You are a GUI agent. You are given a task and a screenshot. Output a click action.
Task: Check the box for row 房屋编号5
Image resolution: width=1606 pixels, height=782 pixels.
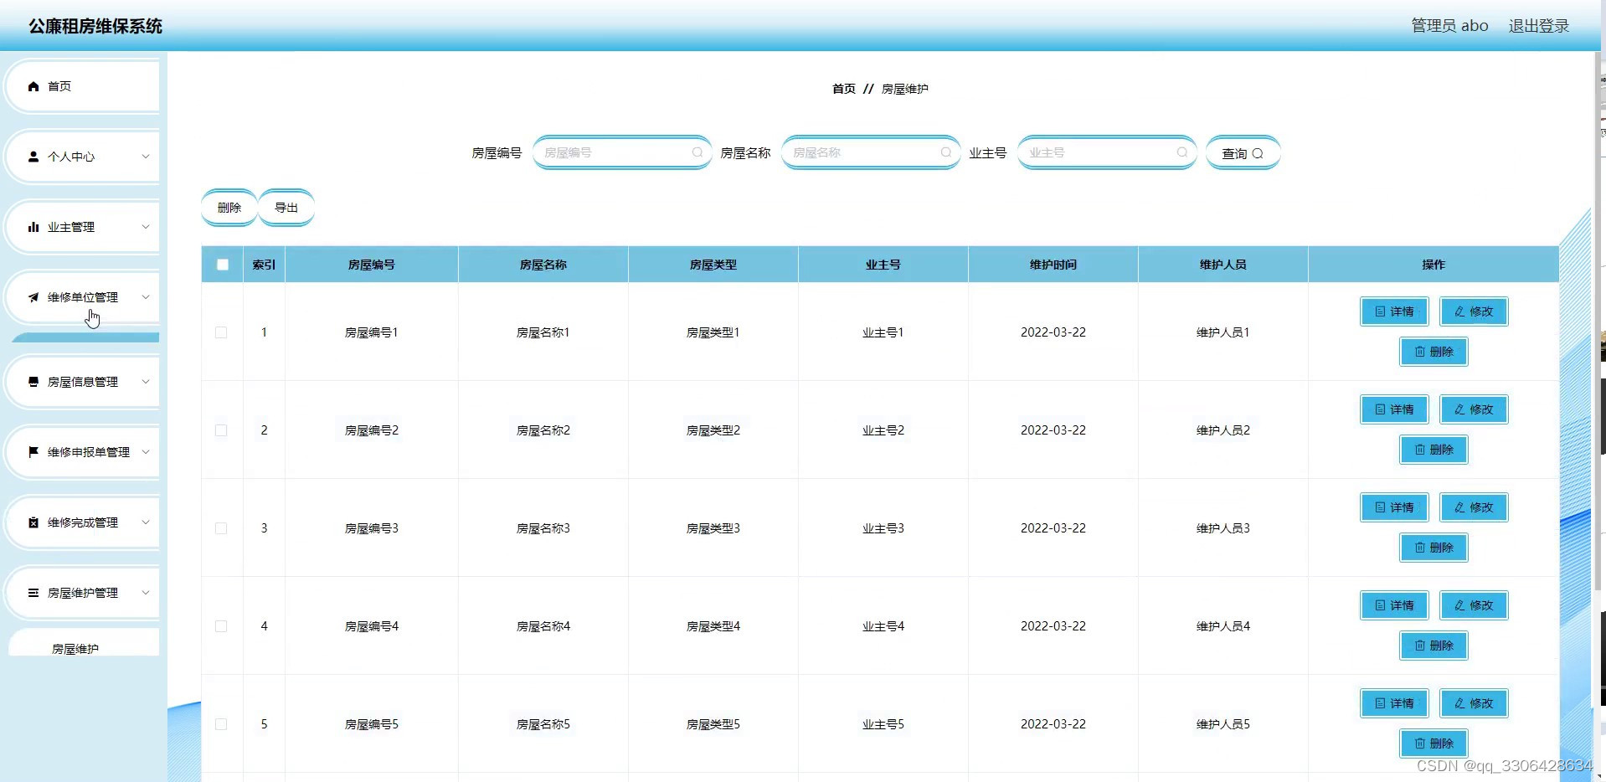click(x=221, y=724)
